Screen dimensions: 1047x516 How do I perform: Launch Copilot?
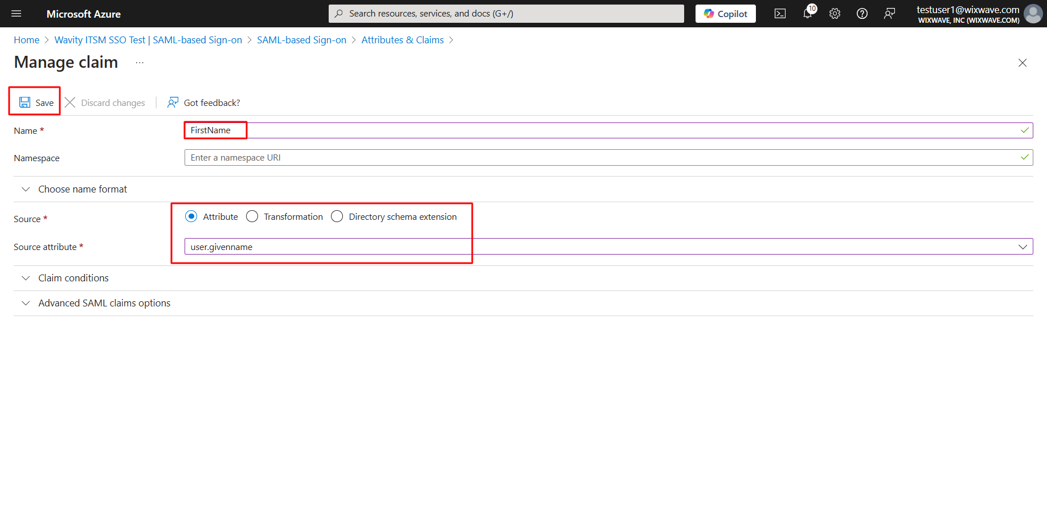tap(725, 14)
